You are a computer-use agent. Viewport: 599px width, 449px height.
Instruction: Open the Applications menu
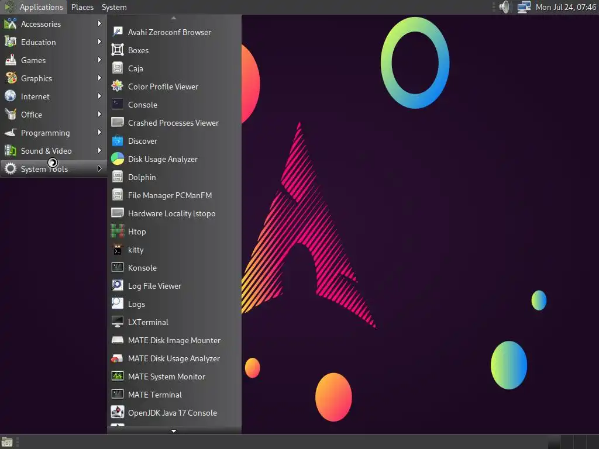(x=33, y=7)
